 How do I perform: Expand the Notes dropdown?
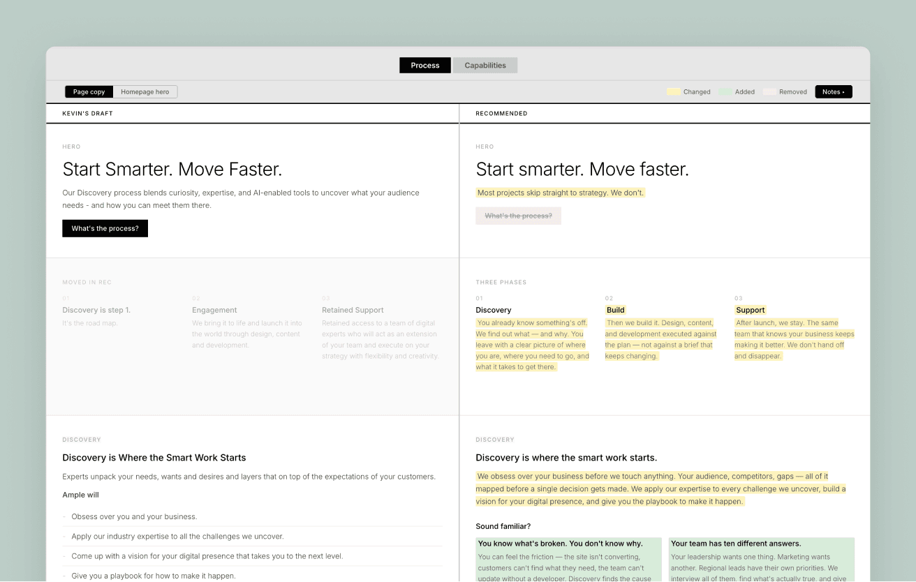click(x=833, y=92)
